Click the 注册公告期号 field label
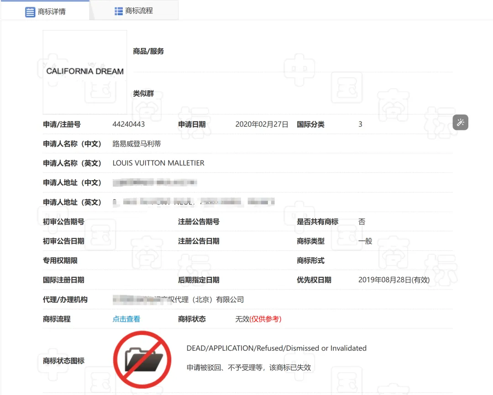The image size is (493, 395). click(199, 222)
